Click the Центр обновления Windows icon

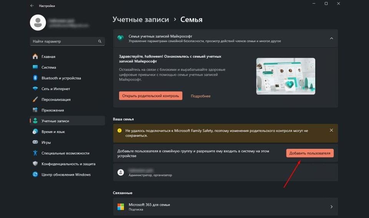tap(35, 175)
